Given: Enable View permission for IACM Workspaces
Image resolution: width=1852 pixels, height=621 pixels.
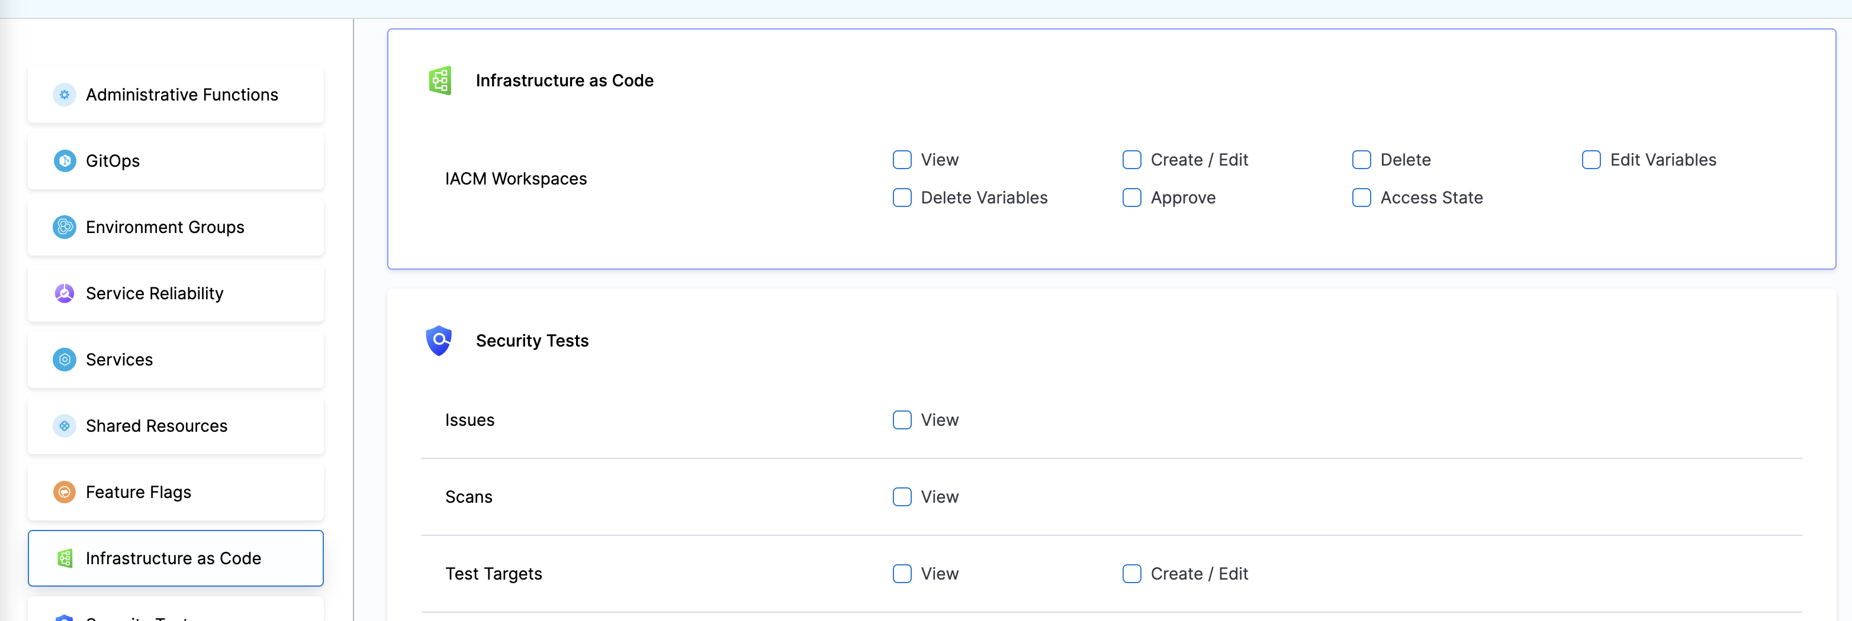Looking at the screenshot, I should click(902, 159).
